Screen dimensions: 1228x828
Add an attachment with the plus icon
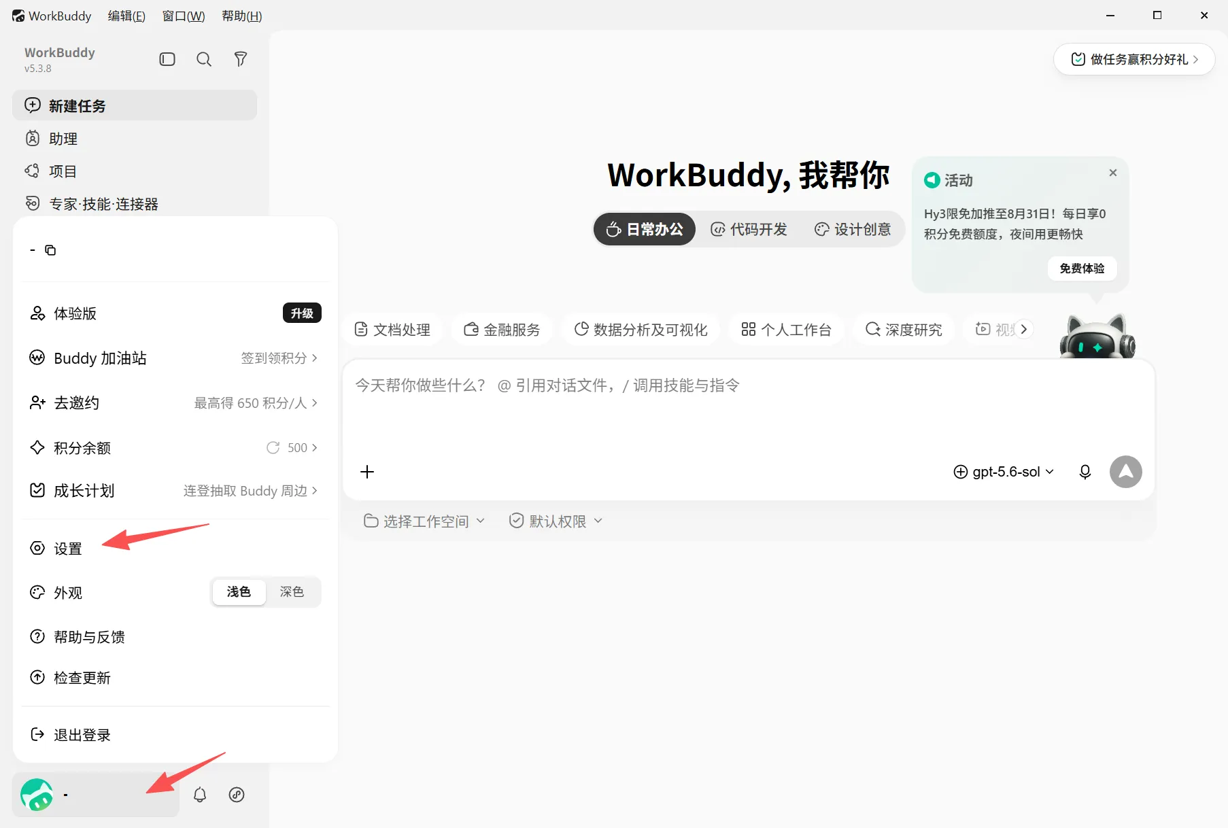click(367, 472)
